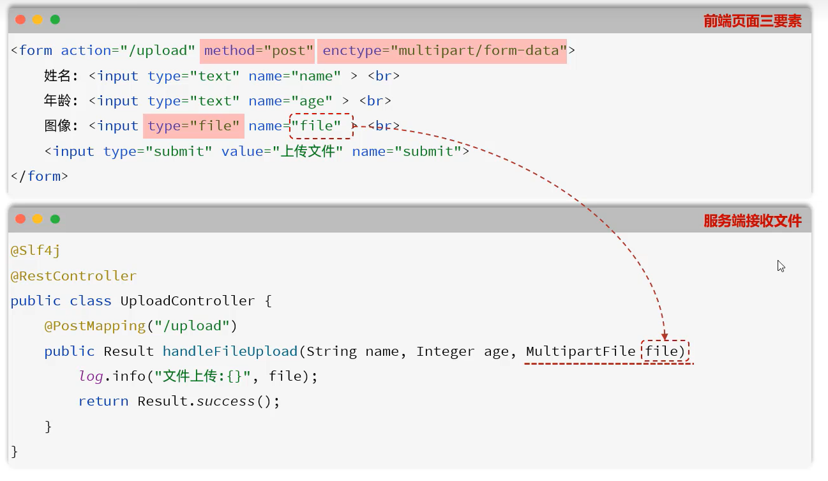The width and height of the screenshot is (828, 481).
Task: Click the yellow dot in the server-side code window
Action: (38, 219)
